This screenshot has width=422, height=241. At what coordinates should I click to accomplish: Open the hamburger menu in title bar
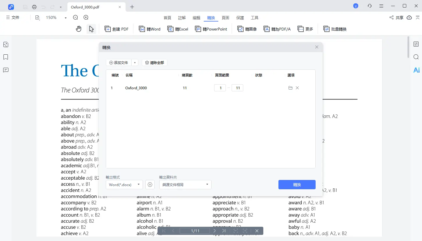click(381, 6)
